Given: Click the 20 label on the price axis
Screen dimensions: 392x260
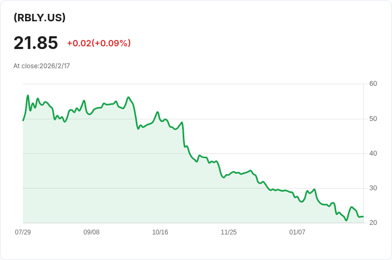Looking at the screenshot, I should pyautogui.click(x=373, y=223).
